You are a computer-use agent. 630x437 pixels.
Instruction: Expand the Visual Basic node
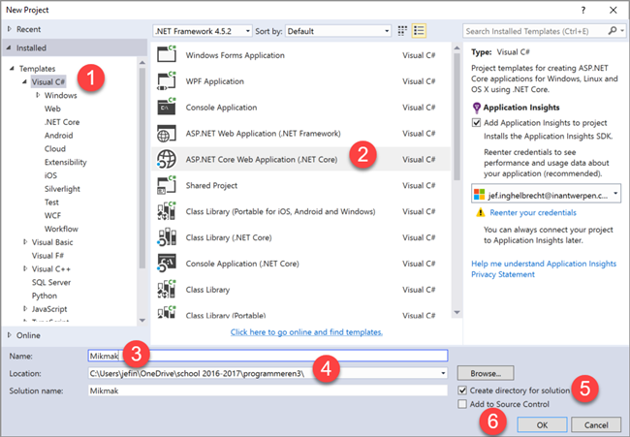coord(25,242)
